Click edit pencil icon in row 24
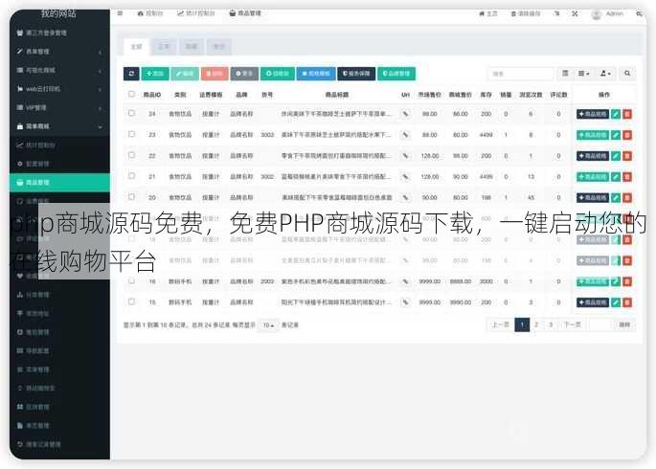Viewport: 656px width, 469px height. (x=616, y=114)
